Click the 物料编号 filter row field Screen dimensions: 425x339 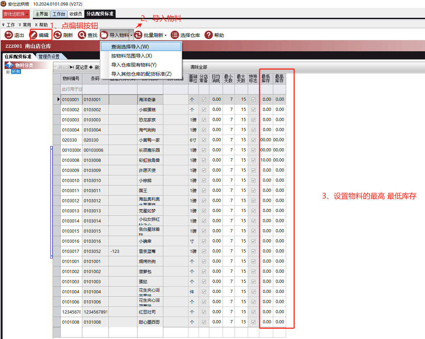click(72, 89)
